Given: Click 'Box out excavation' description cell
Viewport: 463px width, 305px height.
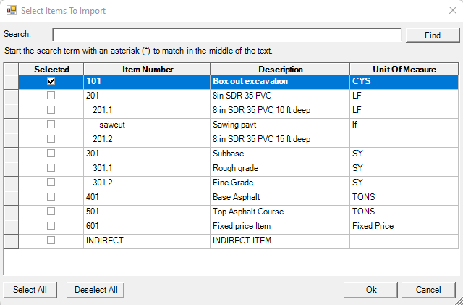Looking at the screenshot, I should [x=280, y=82].
